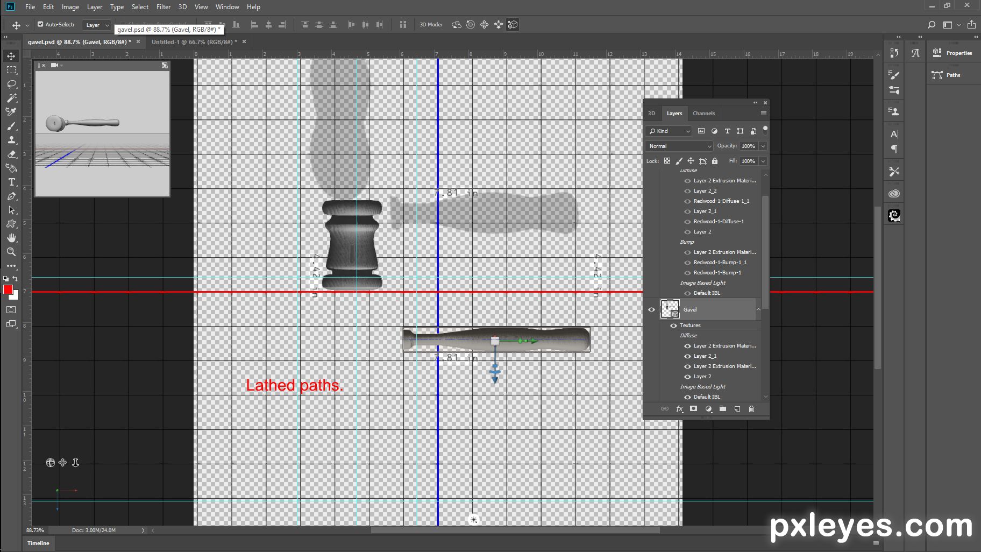Open the Filter menu
Screen dimensions: 981x552
[x=163, y=7]
